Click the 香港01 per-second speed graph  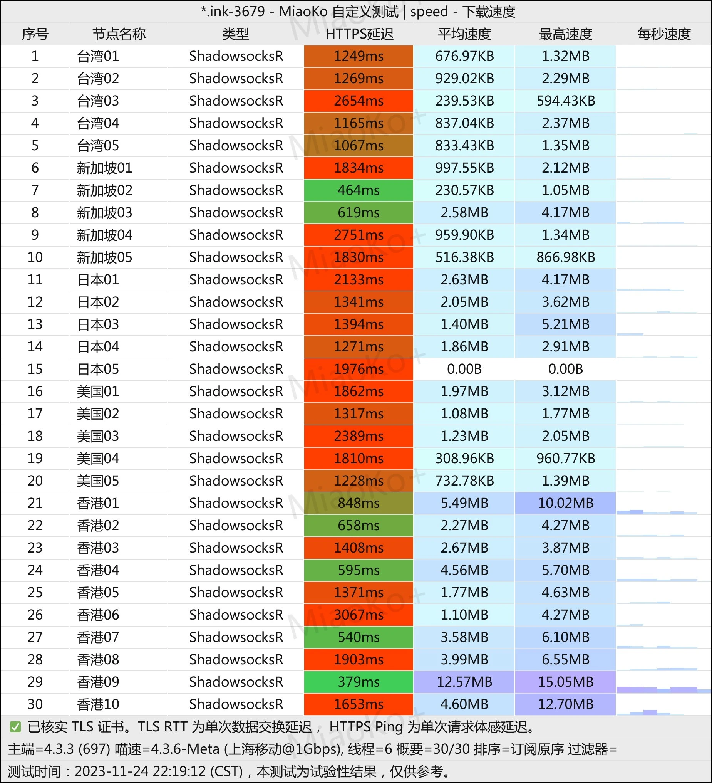[x=664, y=505]
